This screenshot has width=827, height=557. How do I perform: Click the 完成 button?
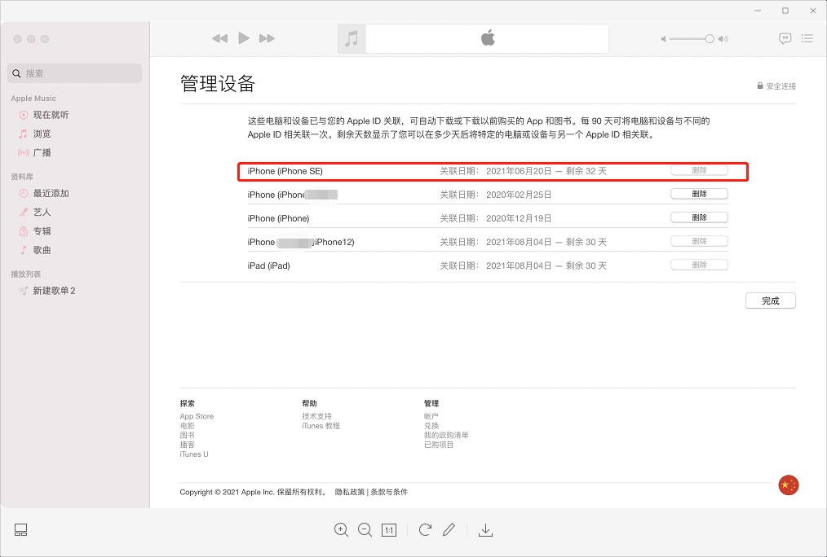click(770, 300)
